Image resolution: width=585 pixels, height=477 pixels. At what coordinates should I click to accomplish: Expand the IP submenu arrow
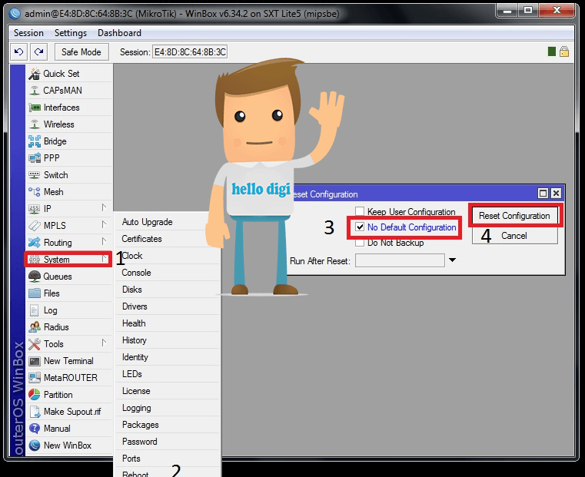click(104, 208)
